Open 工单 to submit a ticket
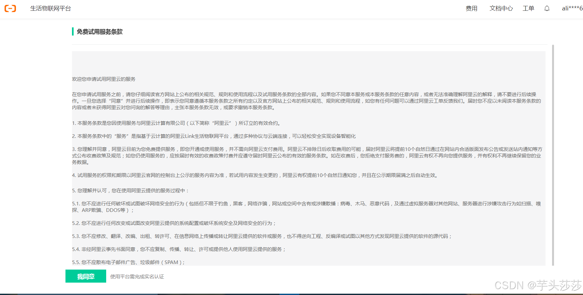The image size is (583, 295). [528, 8]
